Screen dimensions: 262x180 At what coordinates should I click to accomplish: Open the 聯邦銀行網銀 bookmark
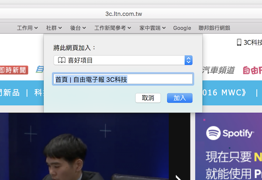pos(214,28)
